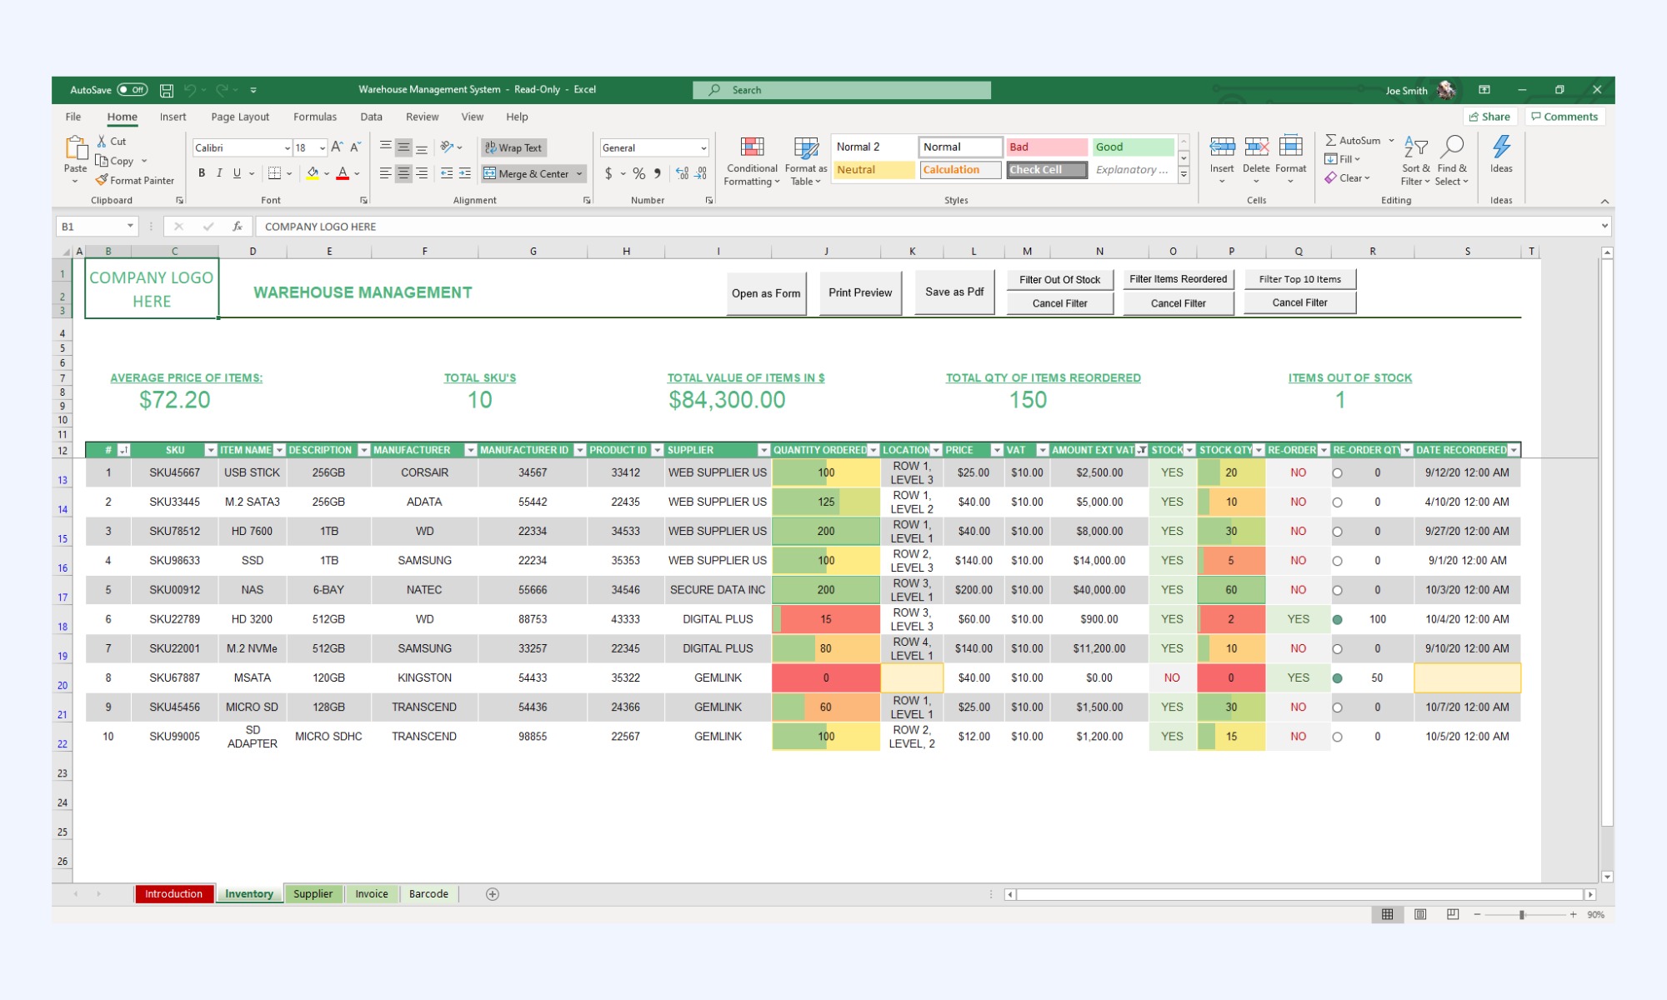Apply the Bad cell style swatch
Viewport: 1667px width, 1000px height.
[x=1047, y=147]
